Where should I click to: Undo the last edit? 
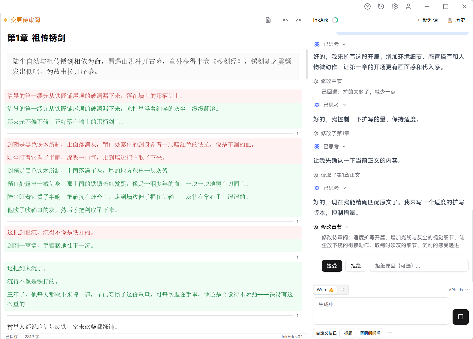tap(285, 20)
